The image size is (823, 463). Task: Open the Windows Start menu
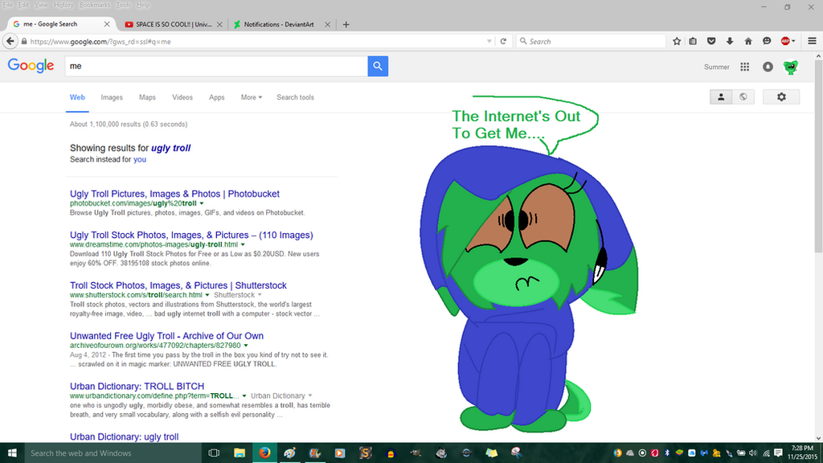(x=11, y=453)
